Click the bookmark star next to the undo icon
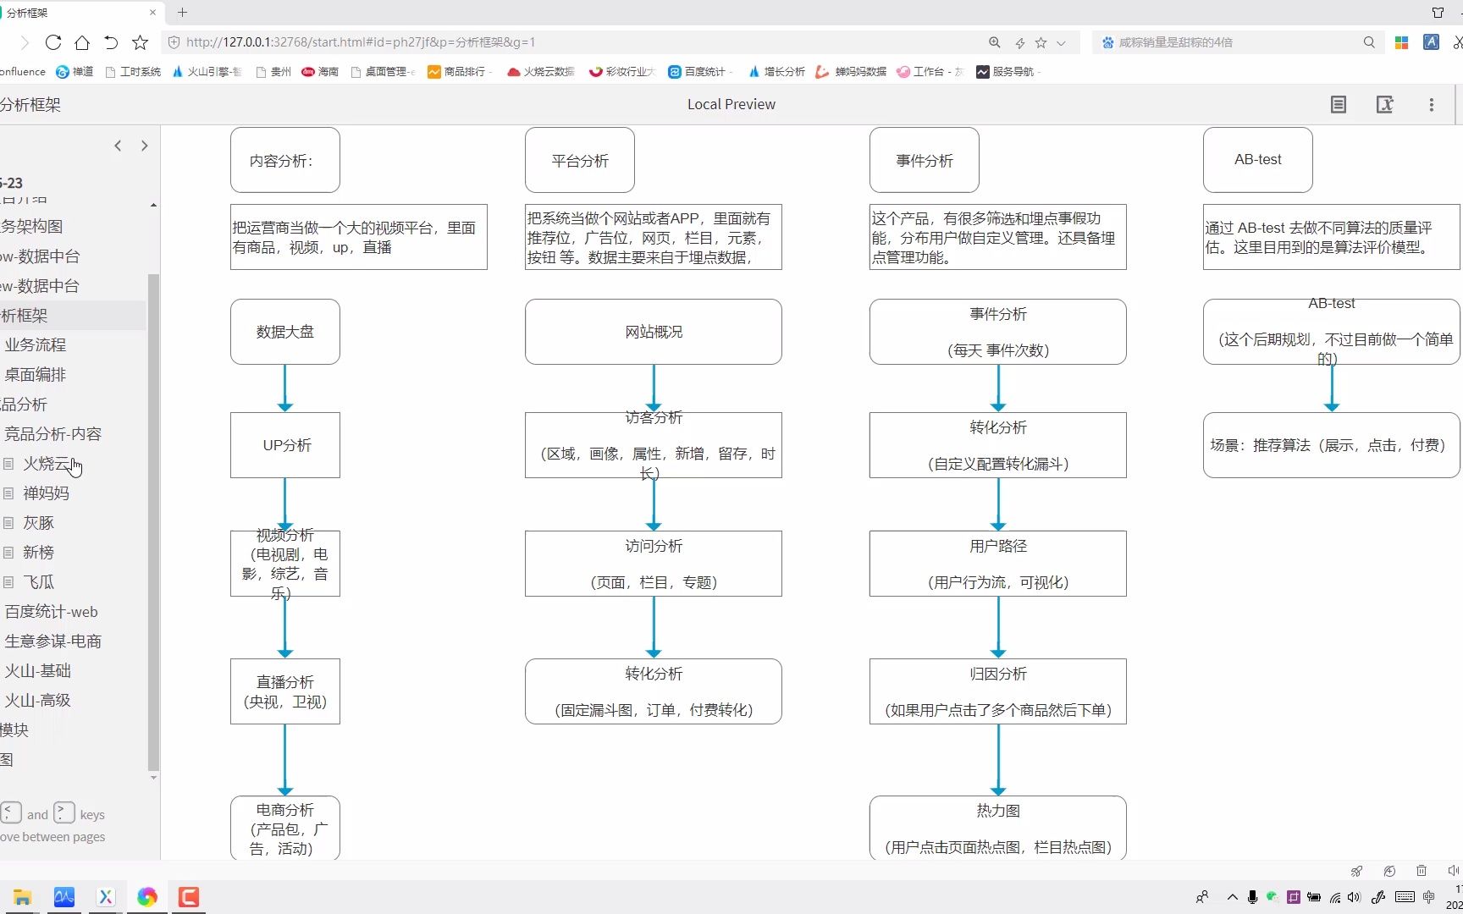This screenshot has width=1463, height=914. pyautogui.click(x=141, y=42)
